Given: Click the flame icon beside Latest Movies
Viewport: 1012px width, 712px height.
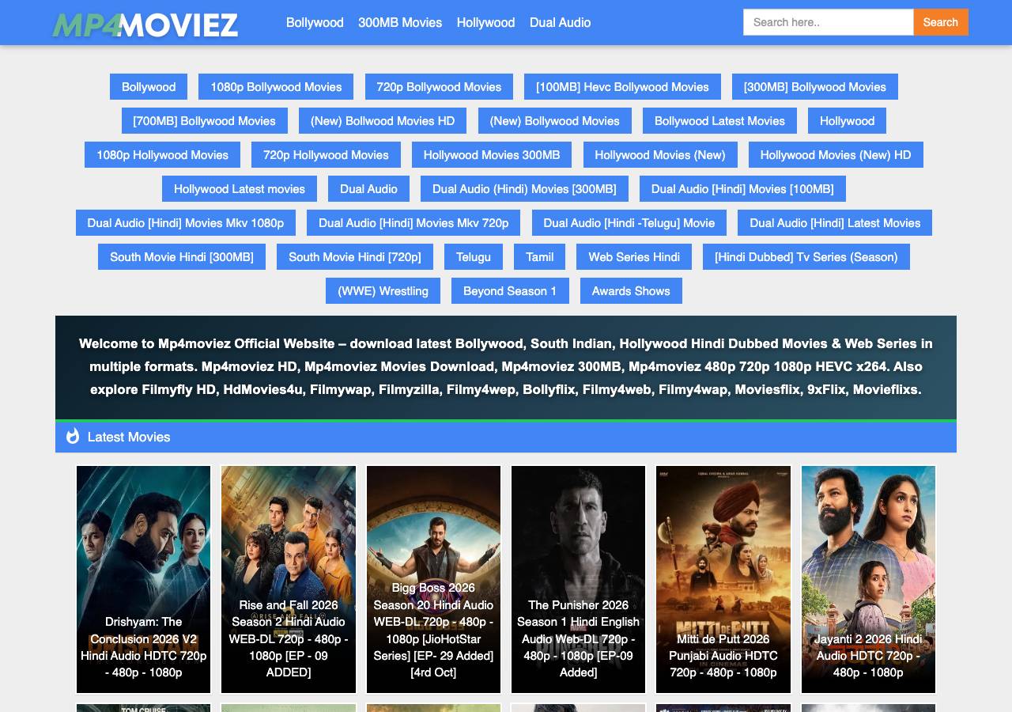Looking at the screenshot, I should pos(73,436).
